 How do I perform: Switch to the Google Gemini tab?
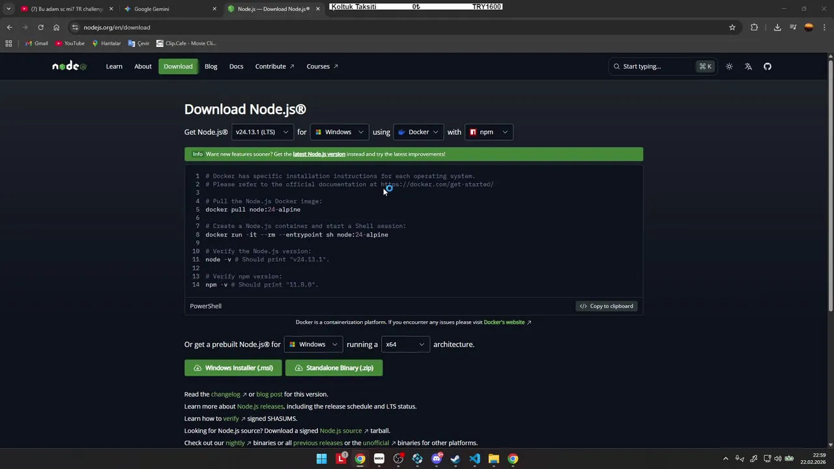click(171, 9)
